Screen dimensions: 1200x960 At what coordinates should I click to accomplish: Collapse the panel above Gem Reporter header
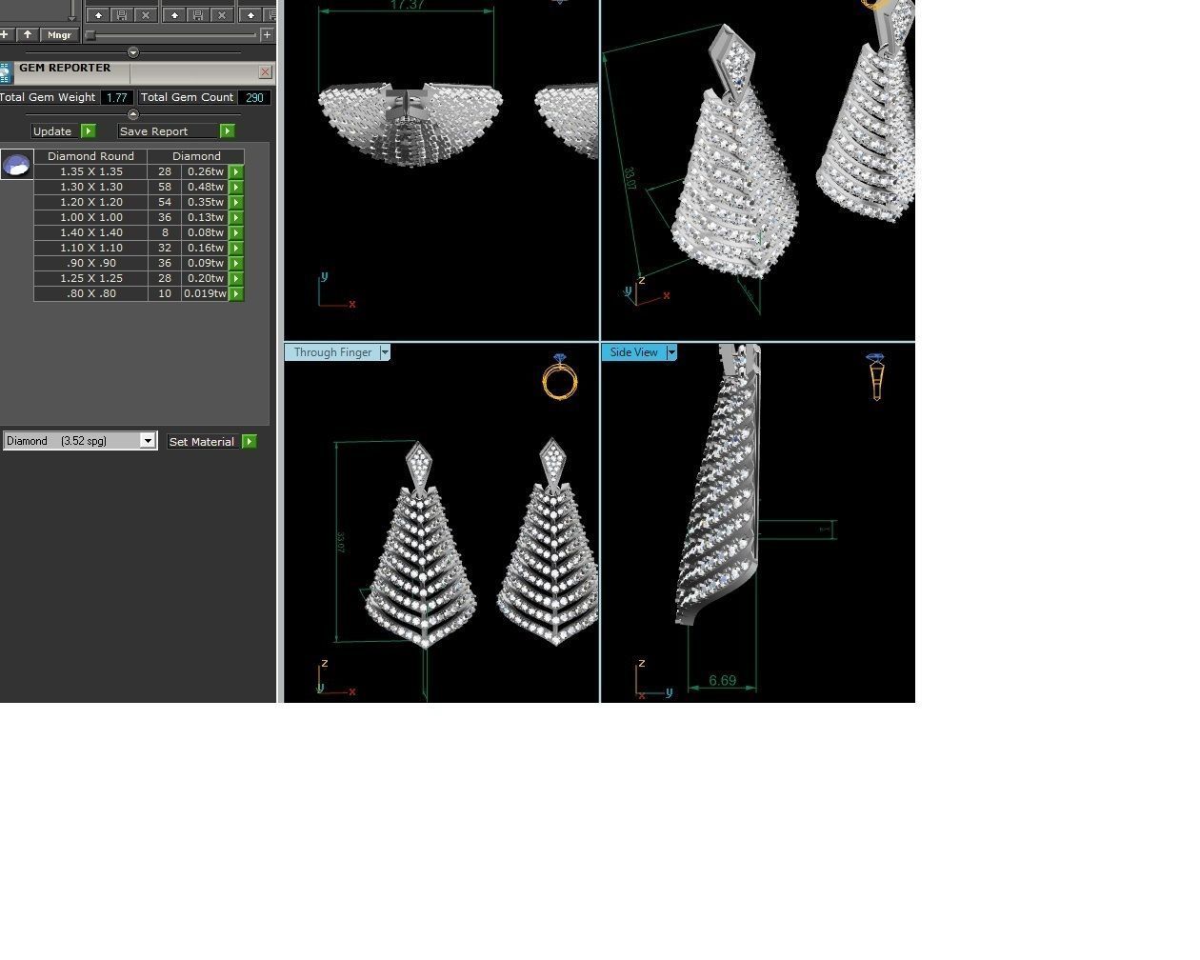click(132, 52)
